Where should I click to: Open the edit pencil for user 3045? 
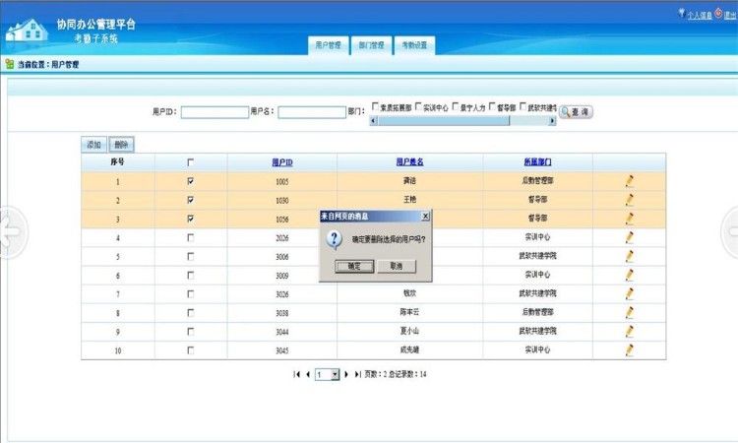(x=630, y=350)
